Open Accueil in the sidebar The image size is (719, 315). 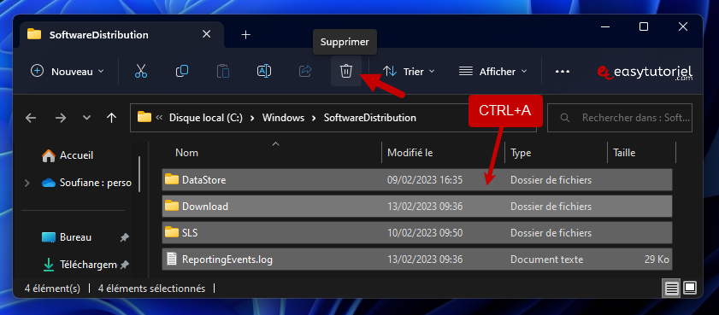click(x=68, y=155)
